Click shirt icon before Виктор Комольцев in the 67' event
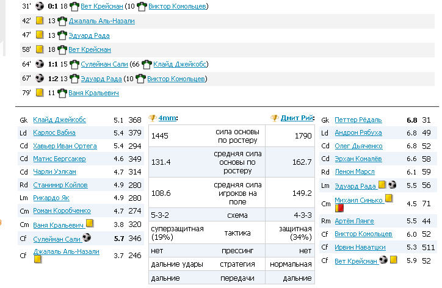 [x=142, y=79]
